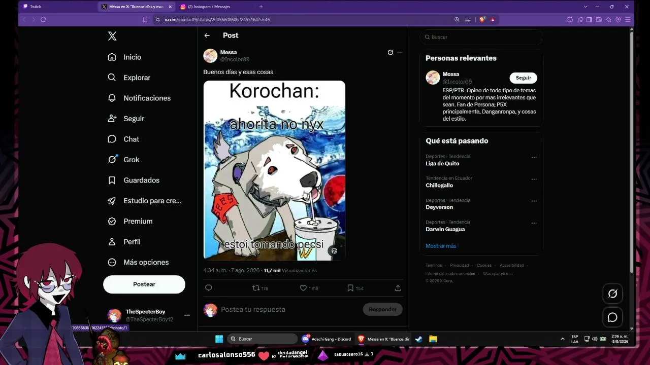Open the floating Grok button
Viewport: 650px width, 365px height.
pos(612,294)
